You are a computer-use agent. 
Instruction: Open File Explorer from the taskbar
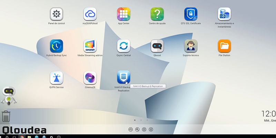[x=29, y=137]
